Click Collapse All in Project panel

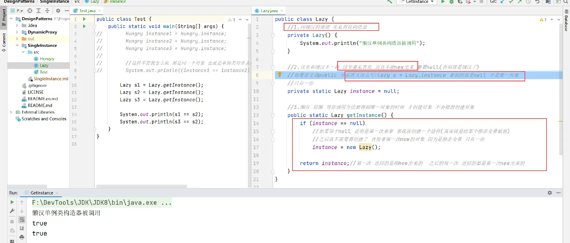(47, 11)
